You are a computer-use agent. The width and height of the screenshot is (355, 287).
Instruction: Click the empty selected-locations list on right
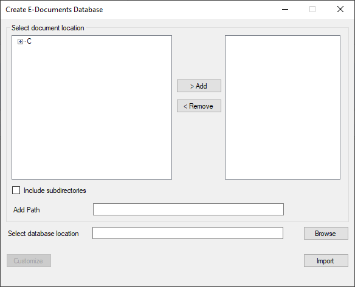[283, 107]
